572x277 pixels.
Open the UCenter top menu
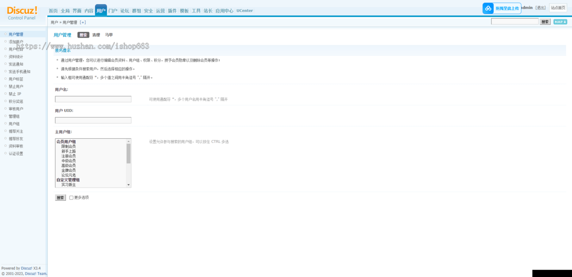pos(245,10)
